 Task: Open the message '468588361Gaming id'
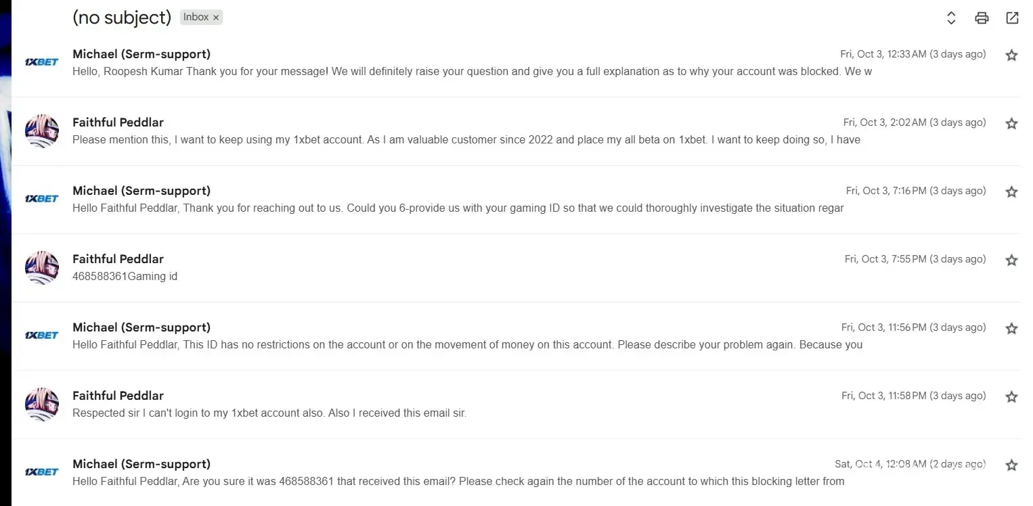click(x=125, y=276)
